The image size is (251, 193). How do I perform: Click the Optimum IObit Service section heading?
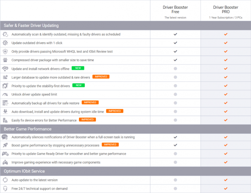point(24,171)
